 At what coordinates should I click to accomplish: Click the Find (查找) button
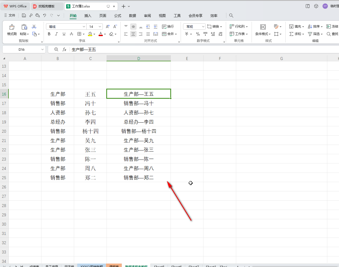point(332,34)
